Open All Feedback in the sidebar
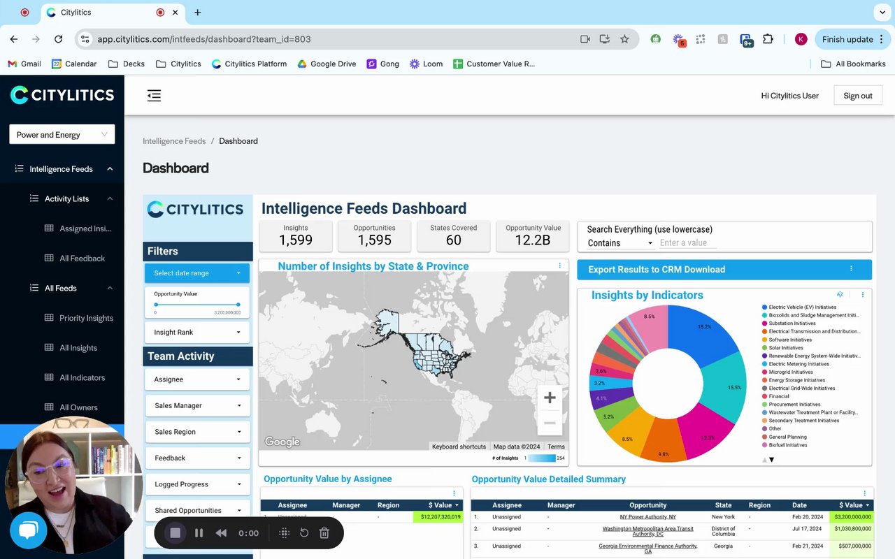This screenshot has width=895, height=559. [83, 259]
